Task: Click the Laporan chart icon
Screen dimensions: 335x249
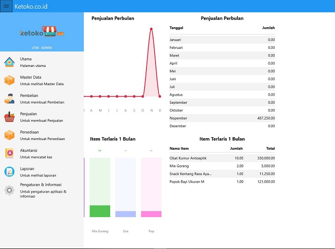Action: (9, 172)
